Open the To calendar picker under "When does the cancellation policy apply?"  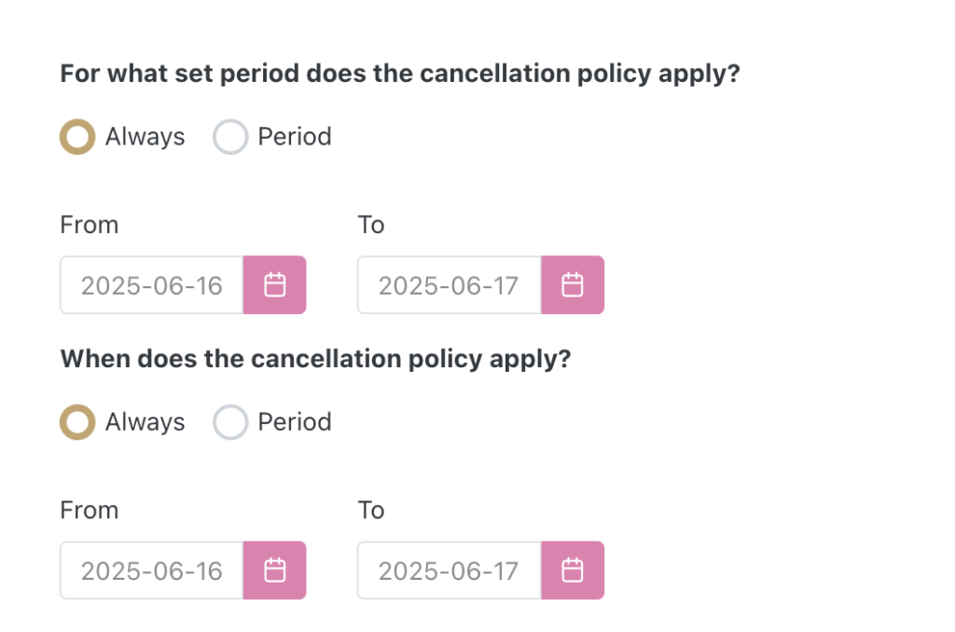[573, 570]
